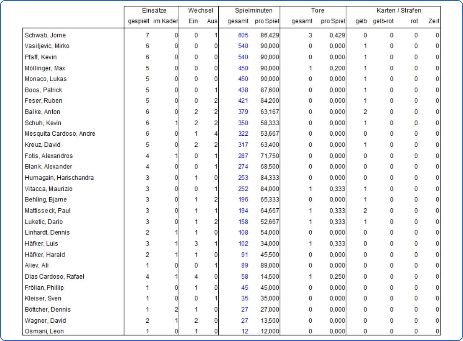The height and width of the screenshot is (341, 463).
Task: Click player name Böttcher, Dennis
Action: (48, 310)
